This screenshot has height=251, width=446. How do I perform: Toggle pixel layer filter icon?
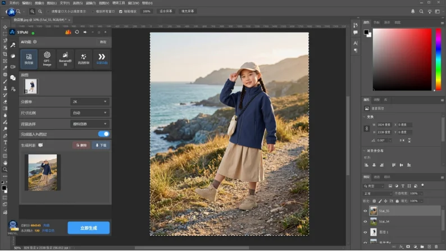coord(390,186)
